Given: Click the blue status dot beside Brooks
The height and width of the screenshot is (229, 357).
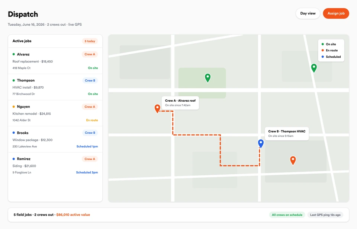Looking at the screenshot, I should pos(14,133).
